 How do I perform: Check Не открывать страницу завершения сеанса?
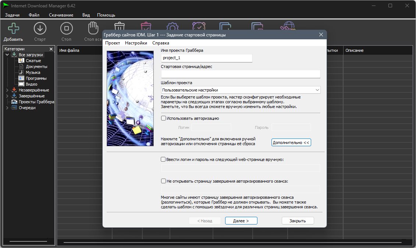tap(163, 181)
